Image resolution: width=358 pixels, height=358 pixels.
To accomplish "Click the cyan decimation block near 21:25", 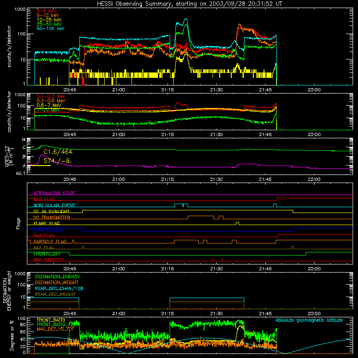I will tap(207, 298).
